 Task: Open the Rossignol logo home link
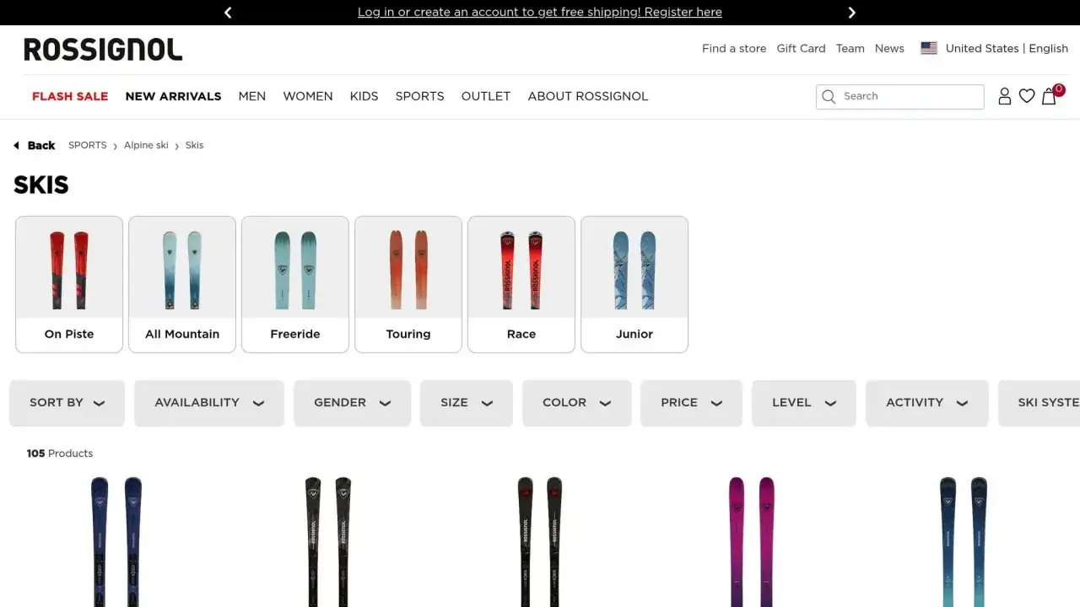[x=103, y=50]
